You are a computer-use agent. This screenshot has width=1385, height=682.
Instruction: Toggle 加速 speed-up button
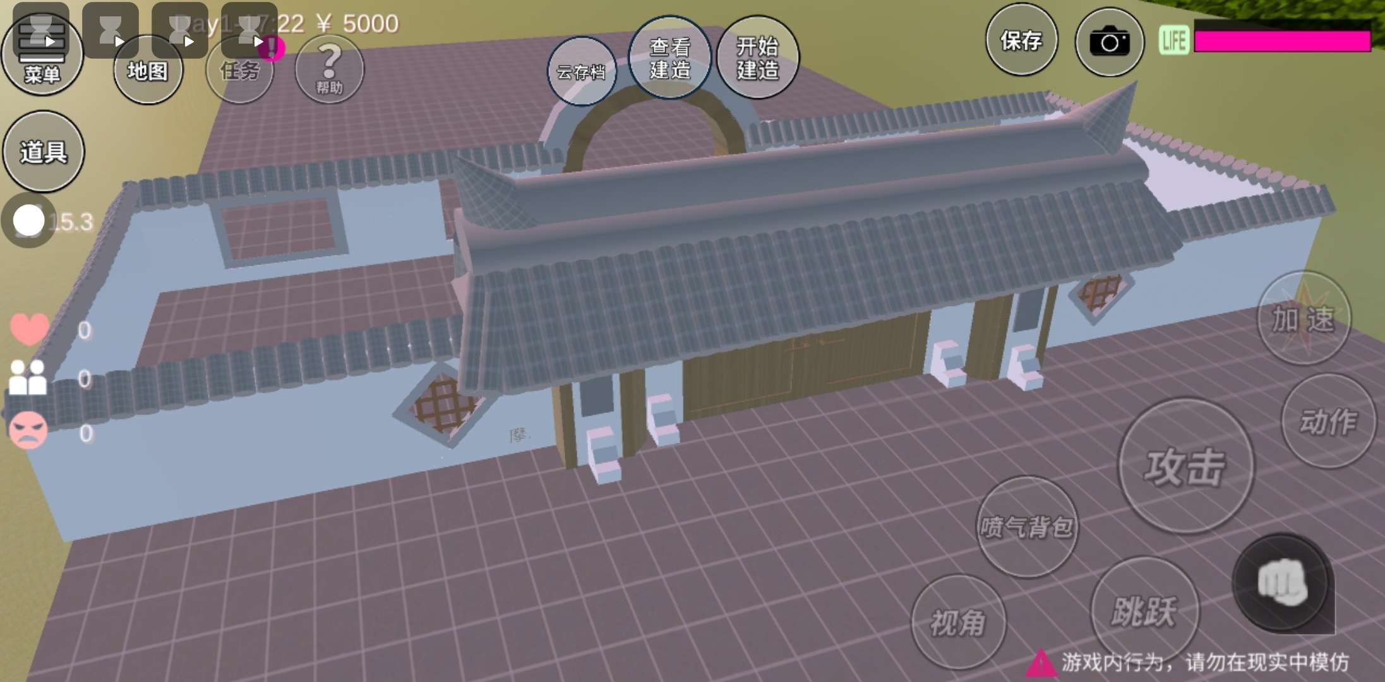point(1304,319)
